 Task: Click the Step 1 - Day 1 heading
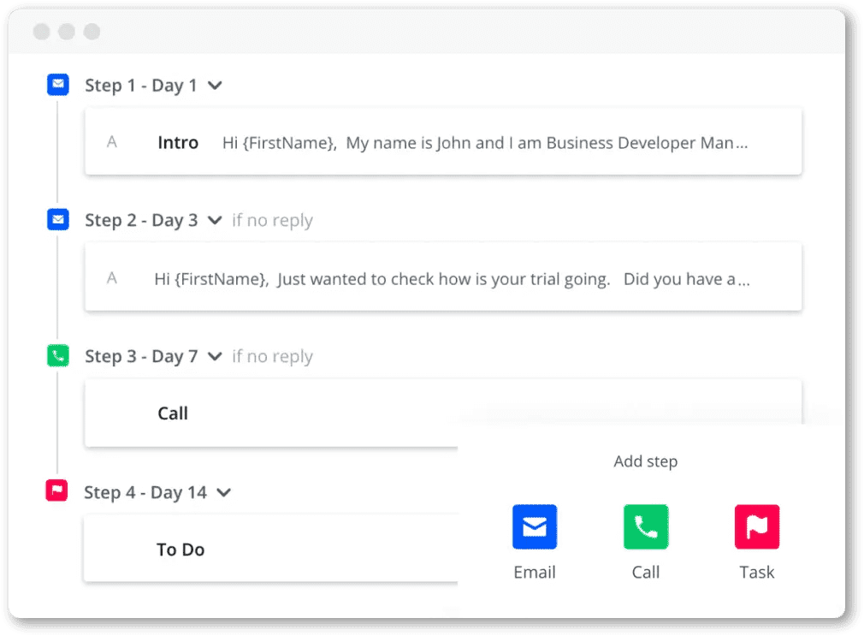tap(140, 86)
